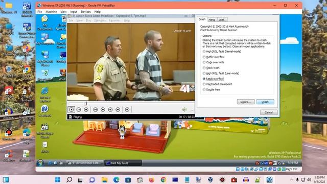Click the Crash button
The height and width of the screenshot is (184, 327).
pos(265,102)
